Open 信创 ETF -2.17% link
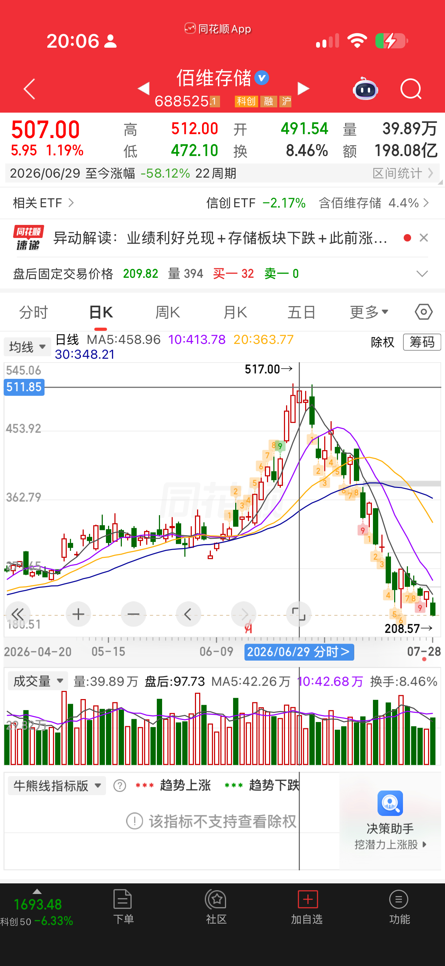Viewport: 445px width, 966px height. [256, 203]
